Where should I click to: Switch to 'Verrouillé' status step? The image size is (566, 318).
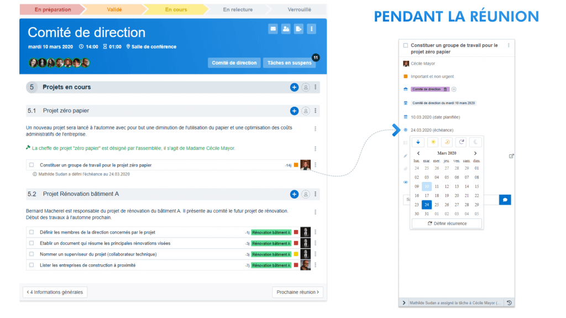coord(299,9)
